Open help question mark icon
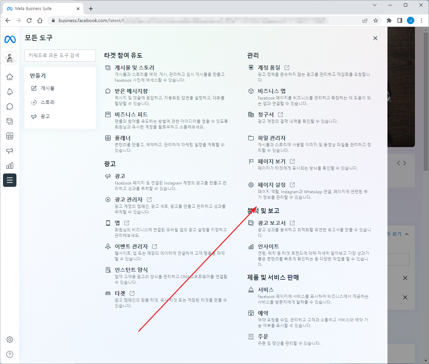The image size is (429, 364). pos(10,354)
